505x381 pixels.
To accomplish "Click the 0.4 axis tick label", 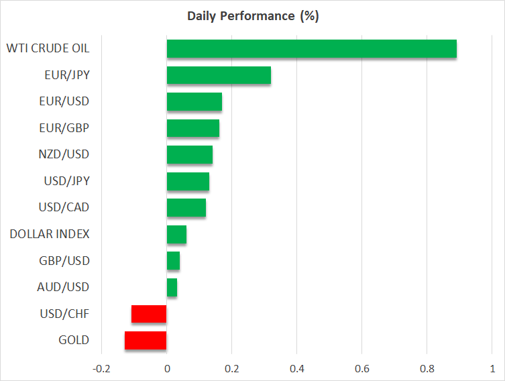I will pyautogui.click(x=296, y=369).
